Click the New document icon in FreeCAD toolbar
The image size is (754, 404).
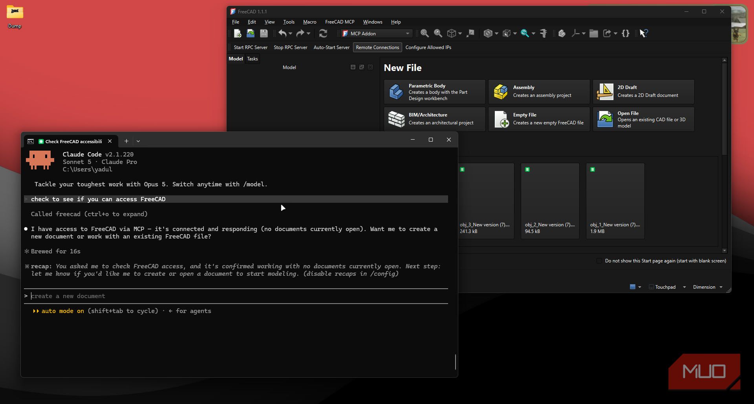(x=238, y=33)
